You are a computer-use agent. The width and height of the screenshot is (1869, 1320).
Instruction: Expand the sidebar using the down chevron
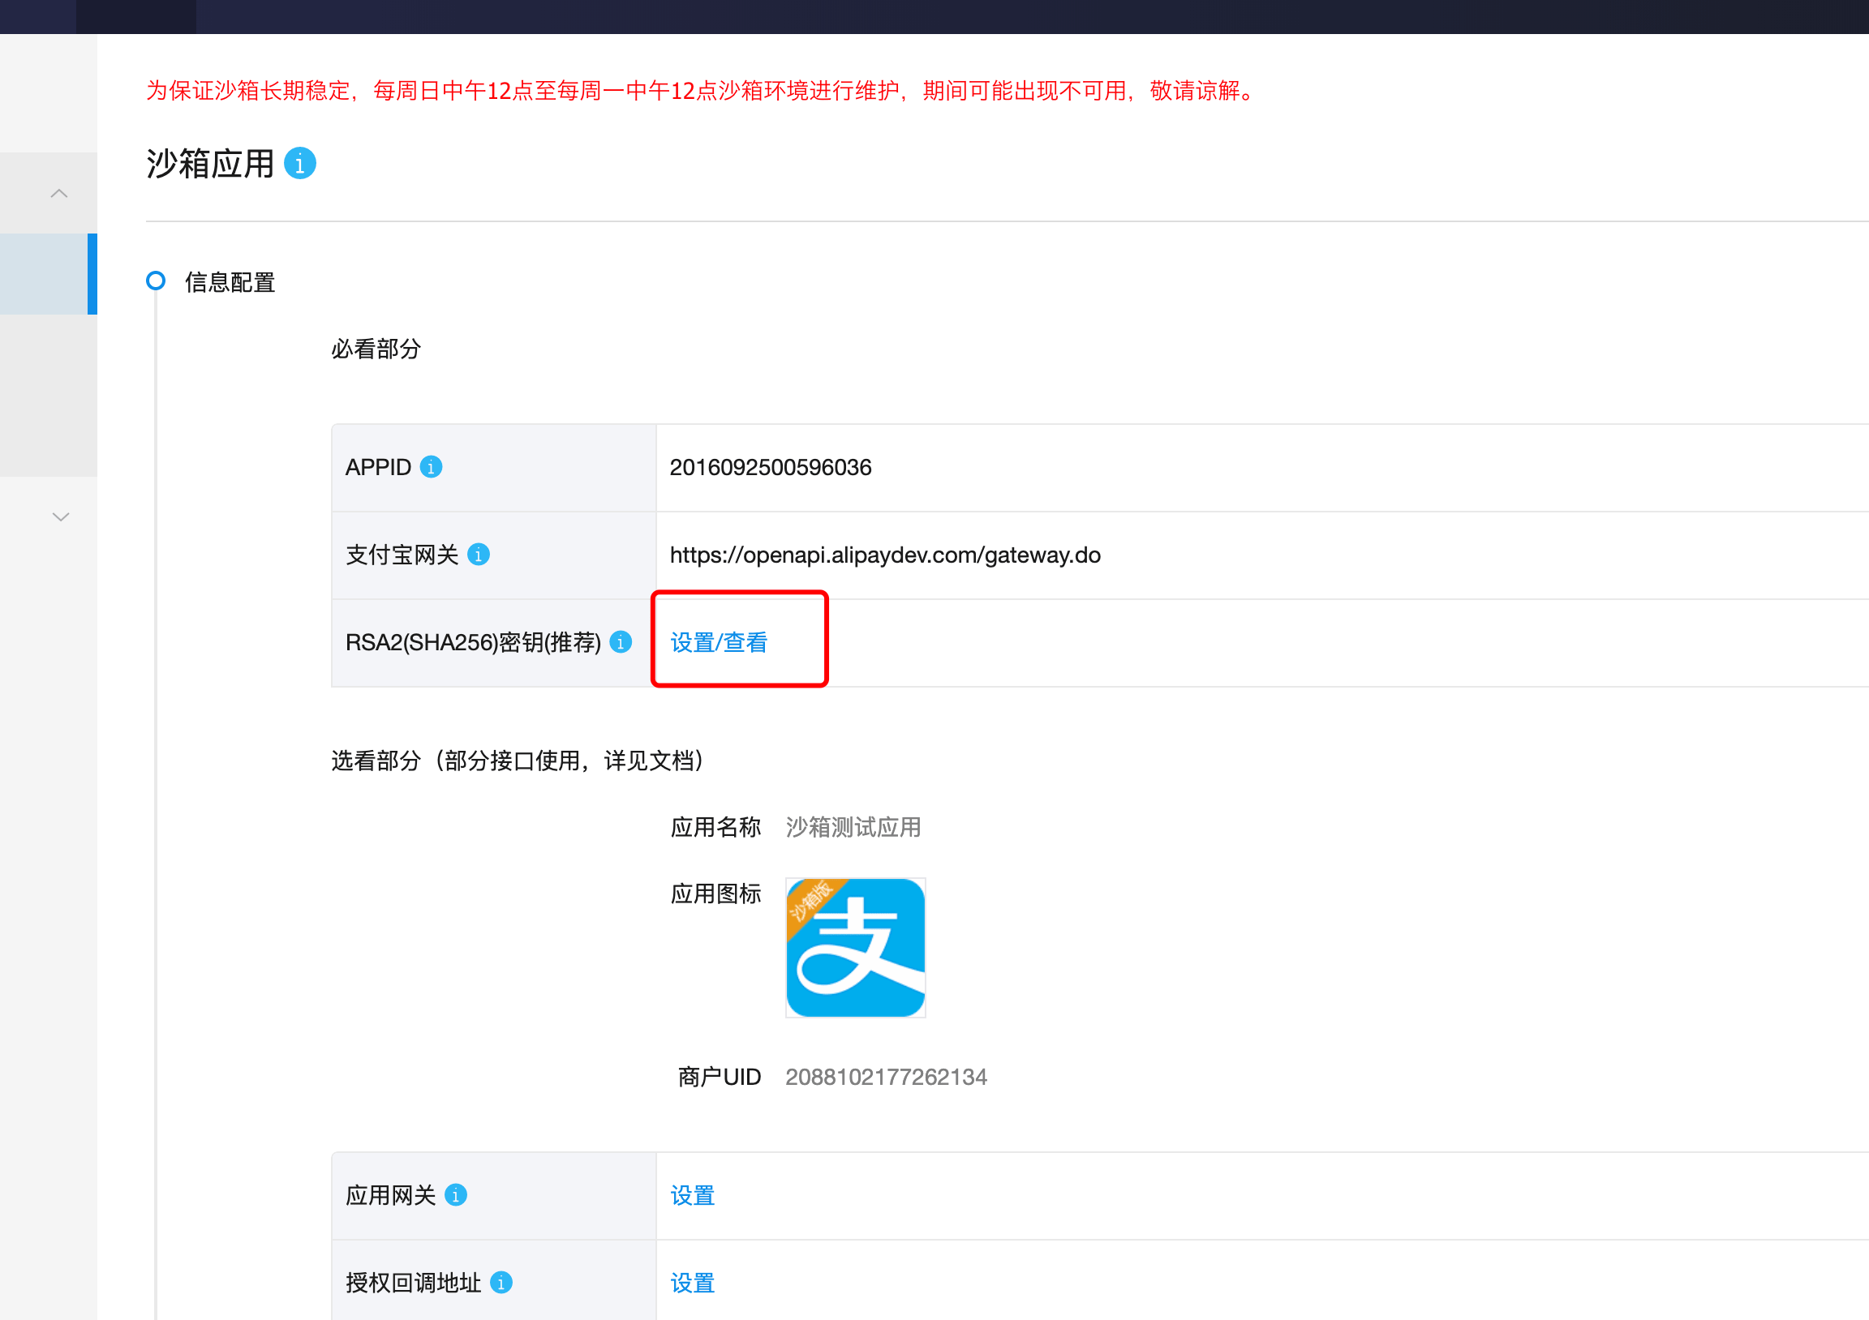click(x=59, y=516)
